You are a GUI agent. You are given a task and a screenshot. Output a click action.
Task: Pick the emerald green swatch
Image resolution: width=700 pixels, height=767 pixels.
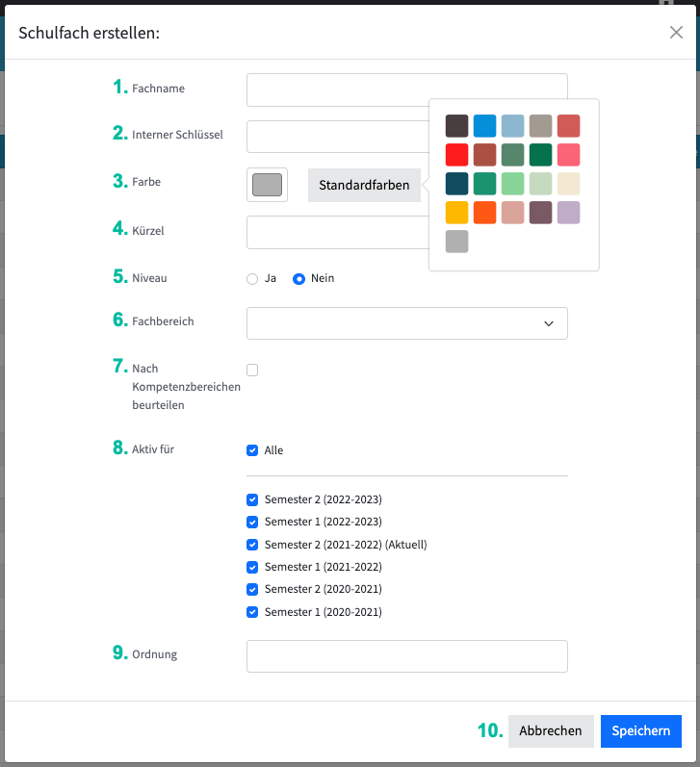(x=484, y=184)
